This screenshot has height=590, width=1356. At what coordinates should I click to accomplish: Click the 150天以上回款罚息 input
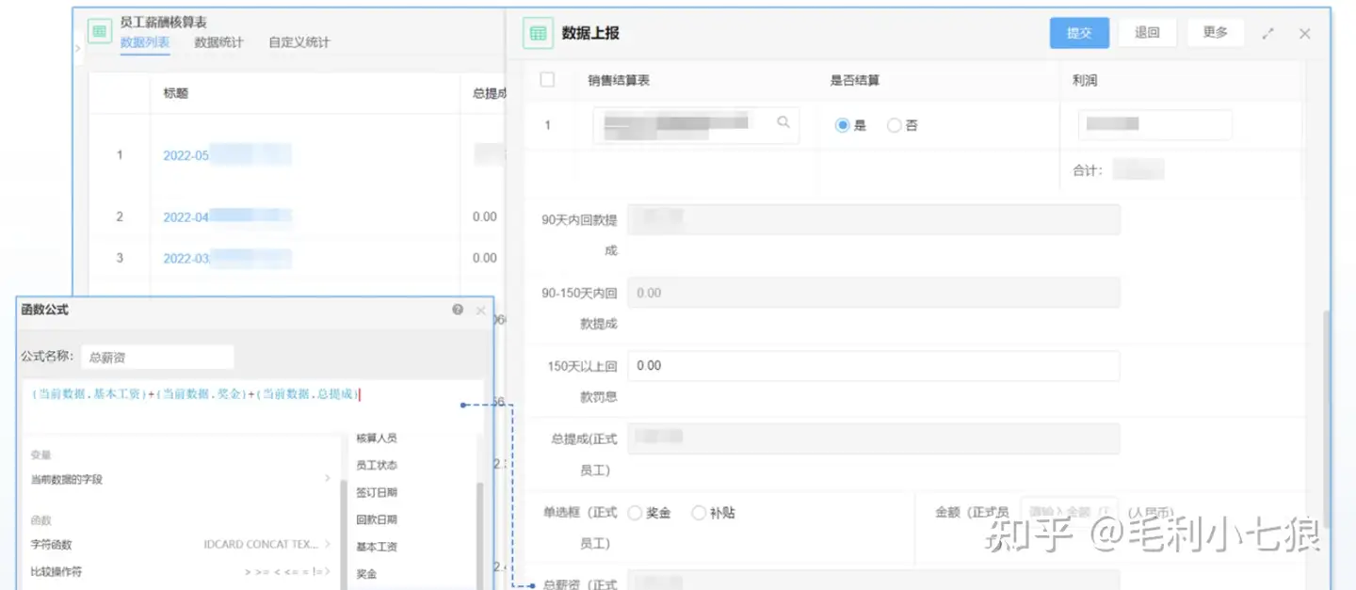[x=873, y=366]
